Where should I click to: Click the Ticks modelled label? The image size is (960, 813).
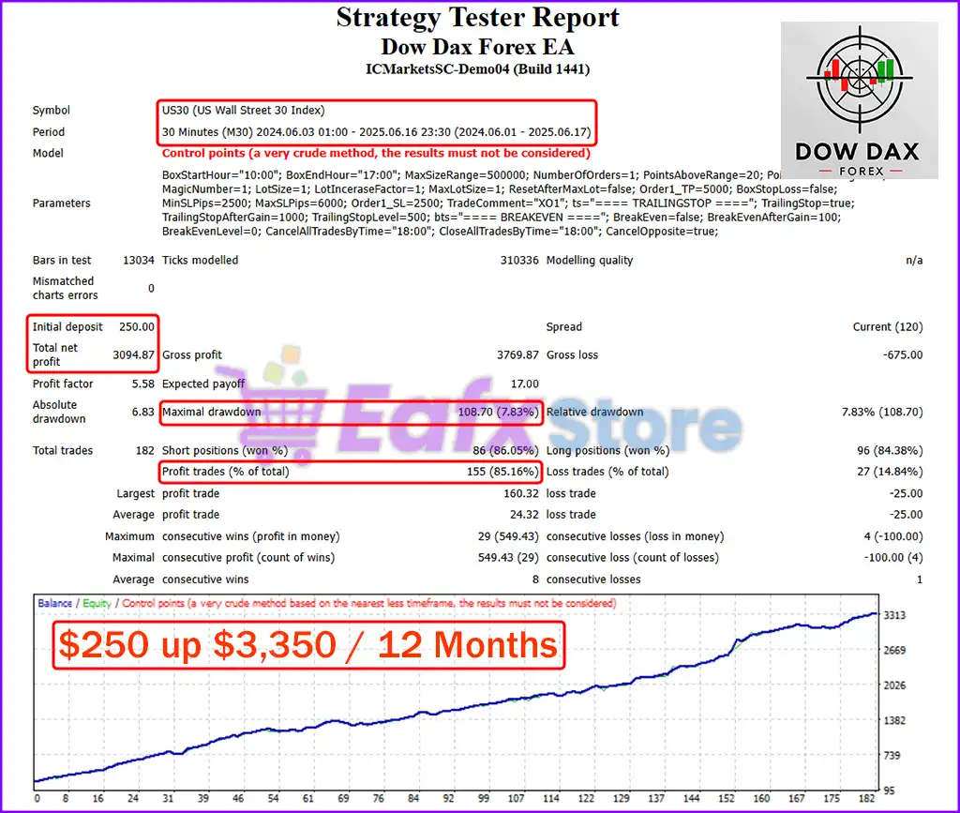[201, 260]
